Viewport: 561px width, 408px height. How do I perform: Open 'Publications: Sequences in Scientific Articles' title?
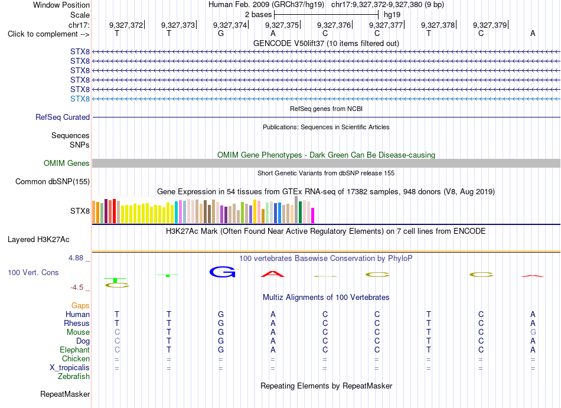coord(326,127)
